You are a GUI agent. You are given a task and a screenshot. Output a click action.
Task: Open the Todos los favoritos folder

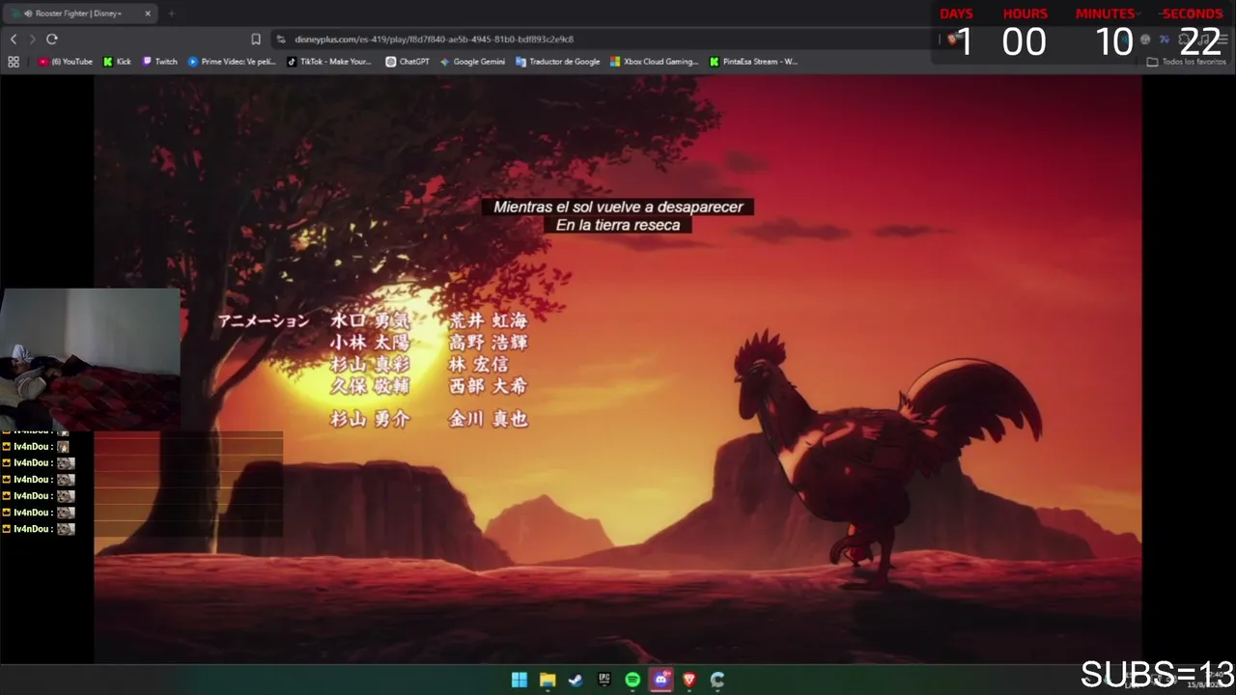[x=1187, y=62]
